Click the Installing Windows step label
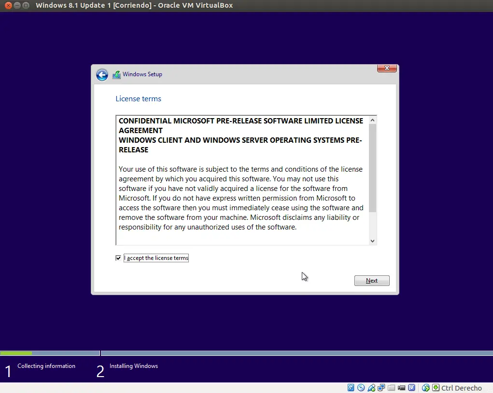Screen dimensions: 493x393 point(134,366)
